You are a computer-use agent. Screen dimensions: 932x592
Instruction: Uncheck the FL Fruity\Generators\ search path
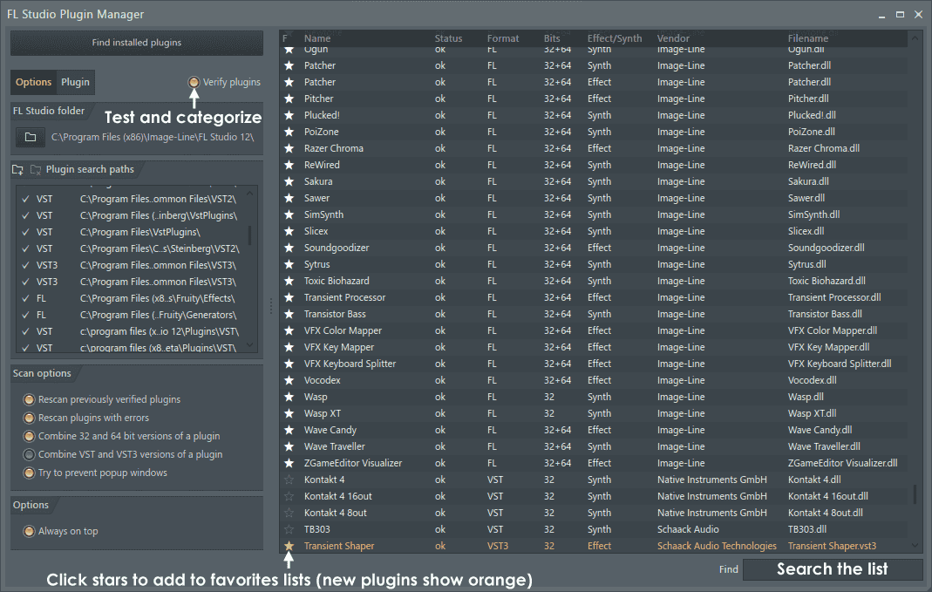25,315
